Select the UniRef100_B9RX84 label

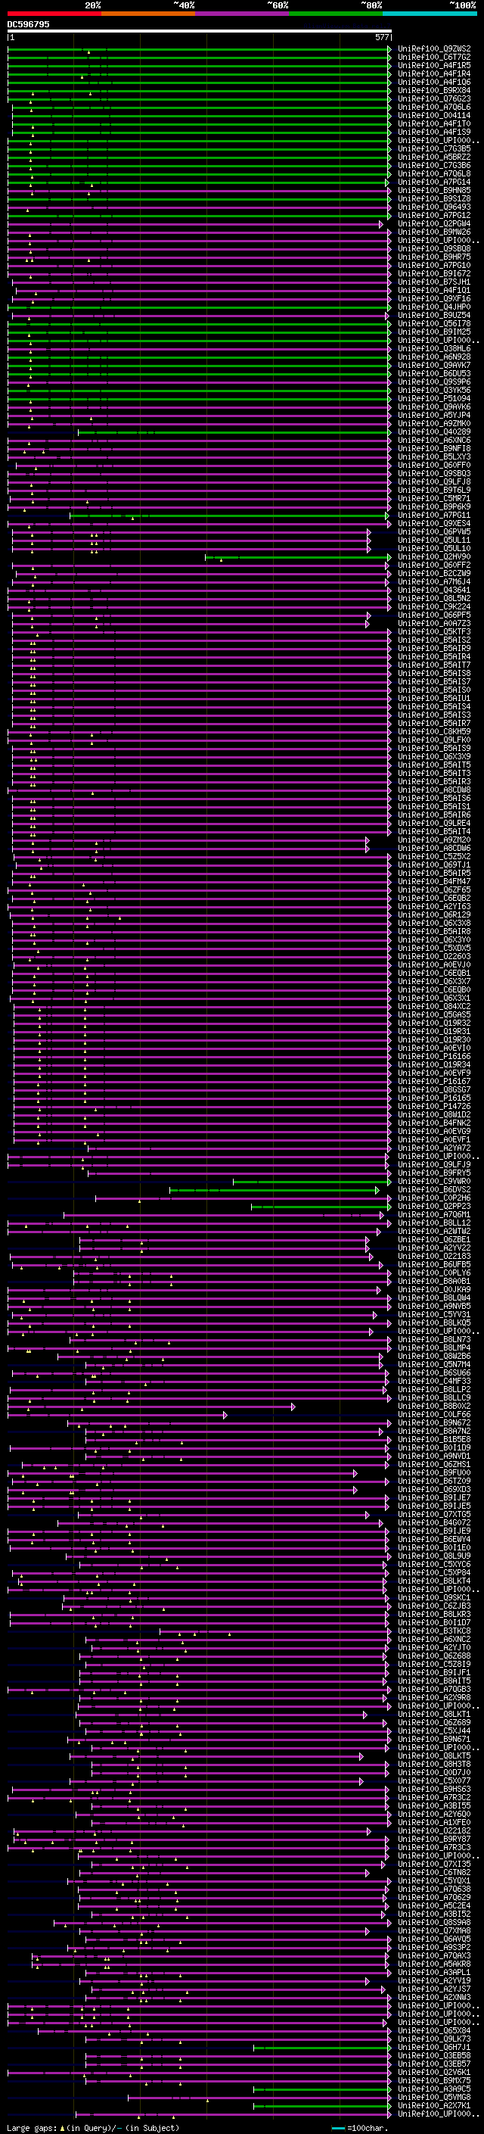point(434,90)
